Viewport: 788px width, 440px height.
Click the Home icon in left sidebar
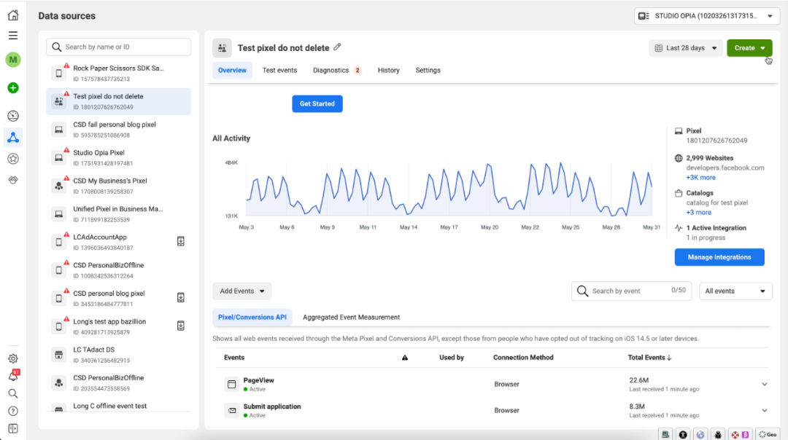(13, 15)
